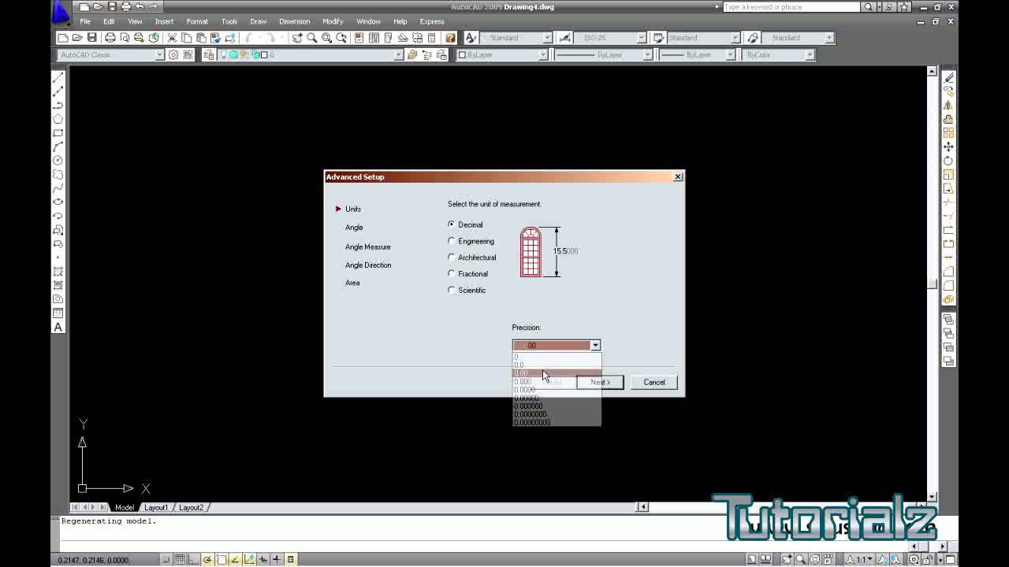
Task: Open the Standard text style dropdown
Action: 546,38
